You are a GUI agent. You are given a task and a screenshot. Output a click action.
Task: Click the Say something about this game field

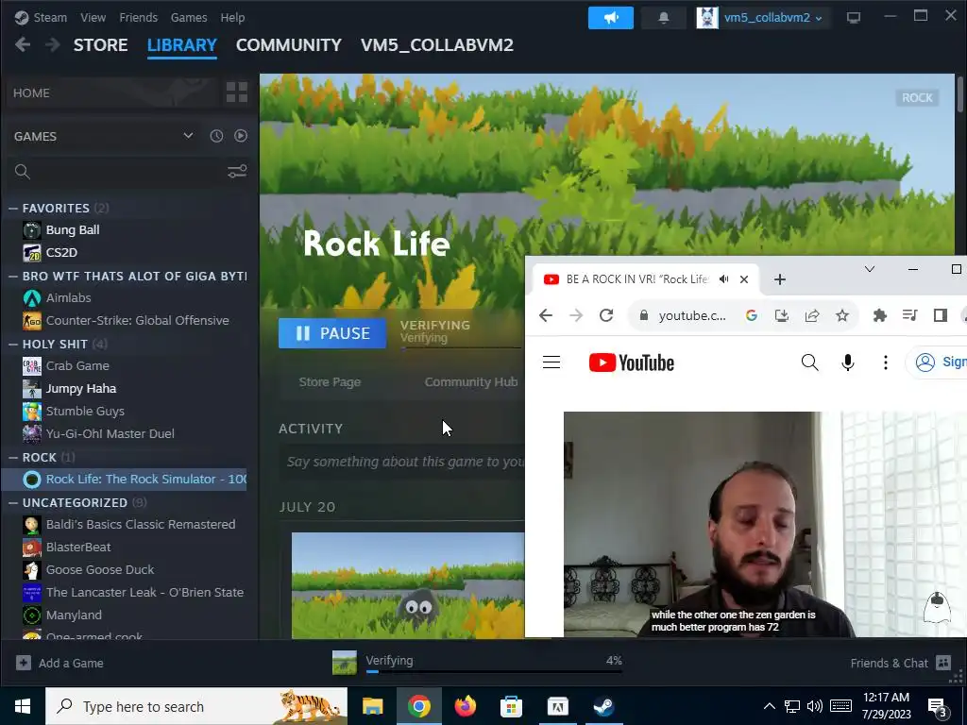click(x=404, y=462)
